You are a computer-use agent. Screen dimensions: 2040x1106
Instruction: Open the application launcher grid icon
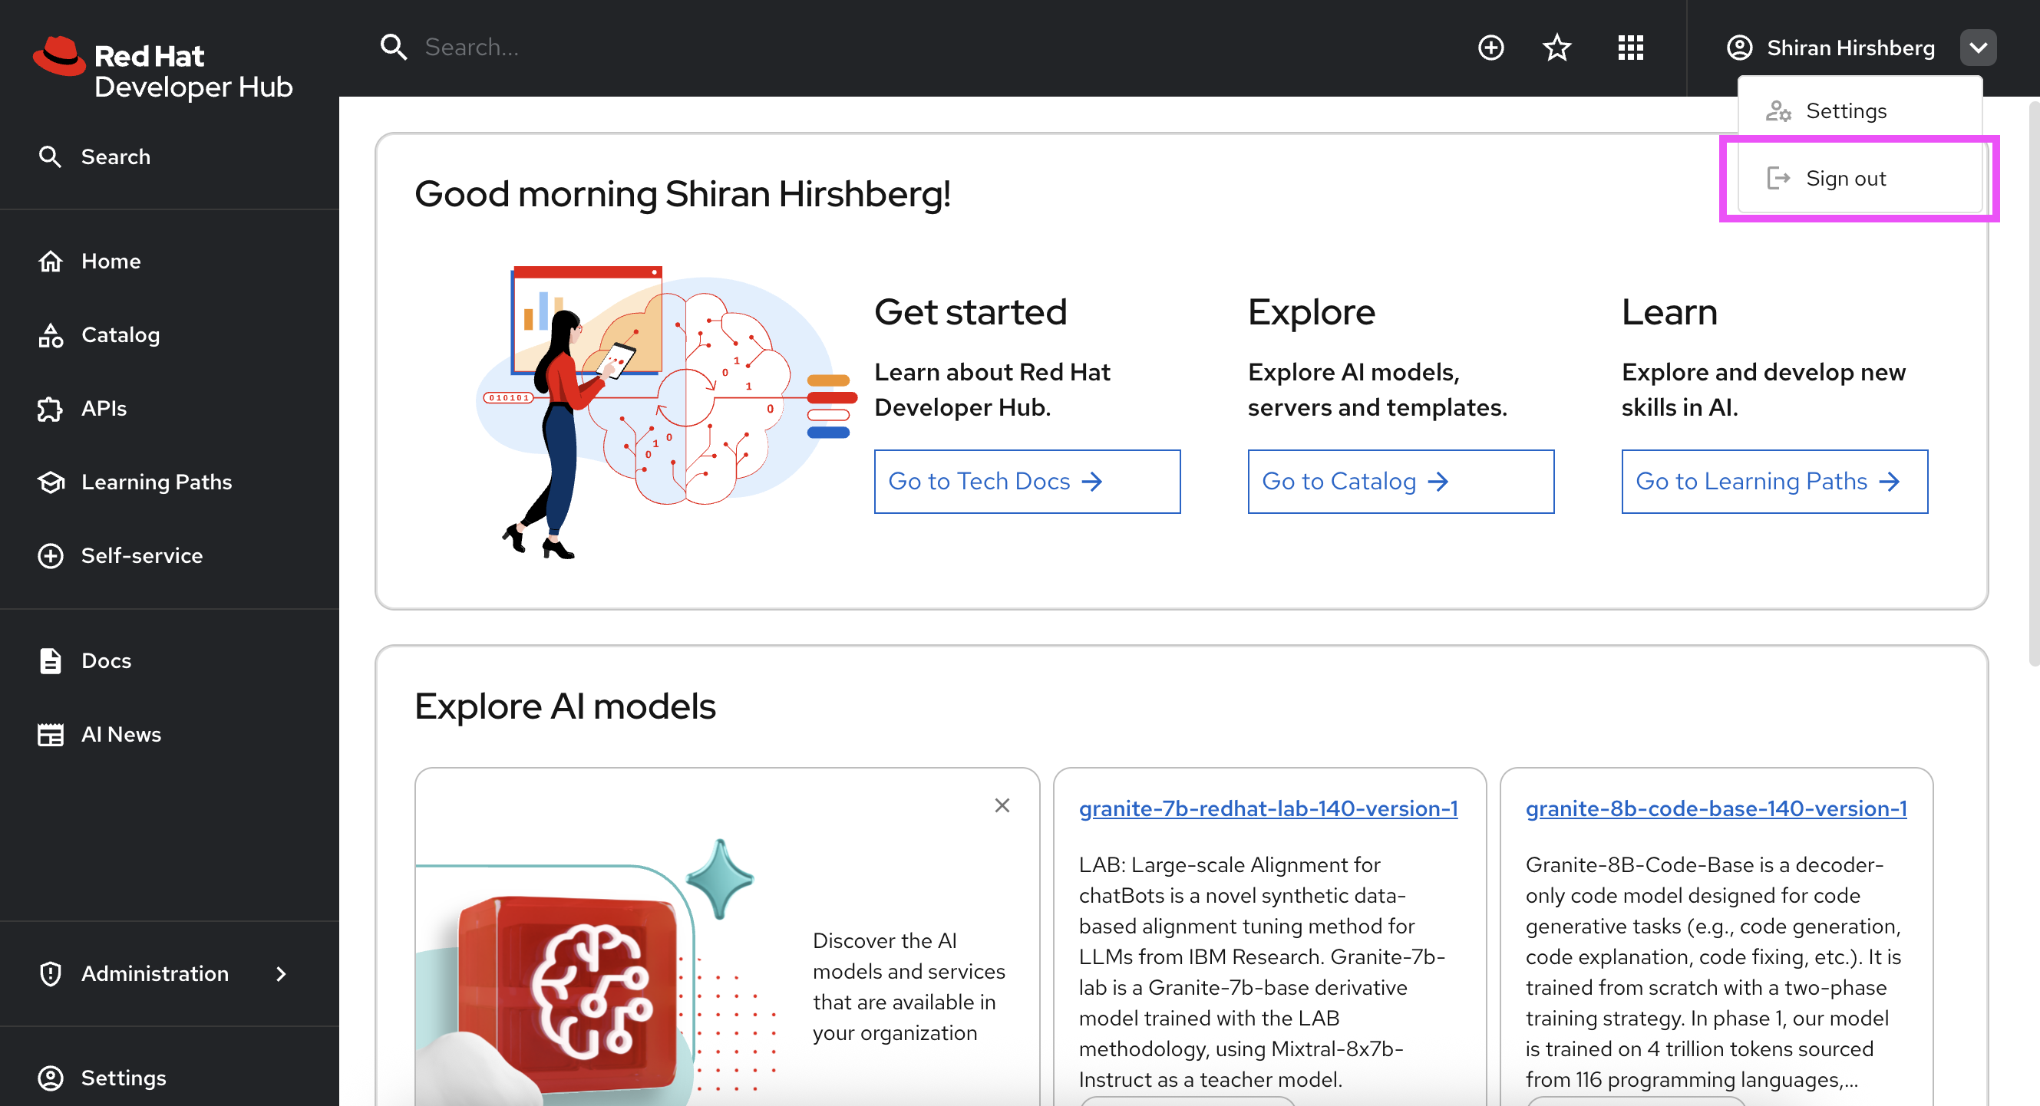click(x=1630, y=48)
